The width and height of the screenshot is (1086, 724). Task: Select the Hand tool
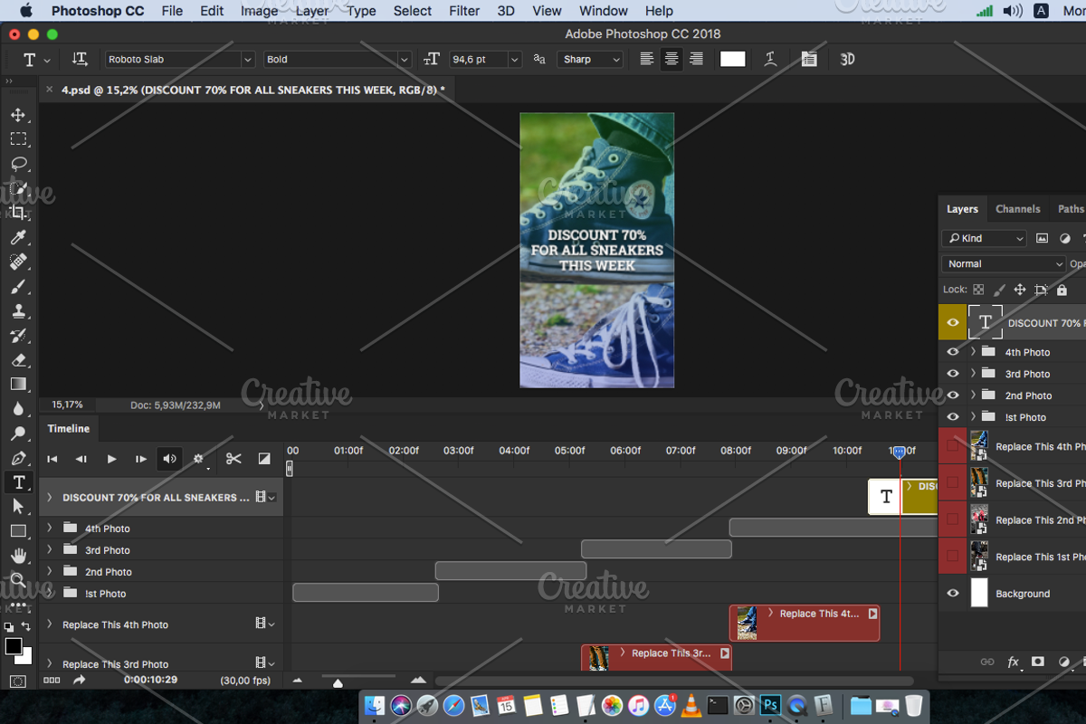(x=18, y=556)
